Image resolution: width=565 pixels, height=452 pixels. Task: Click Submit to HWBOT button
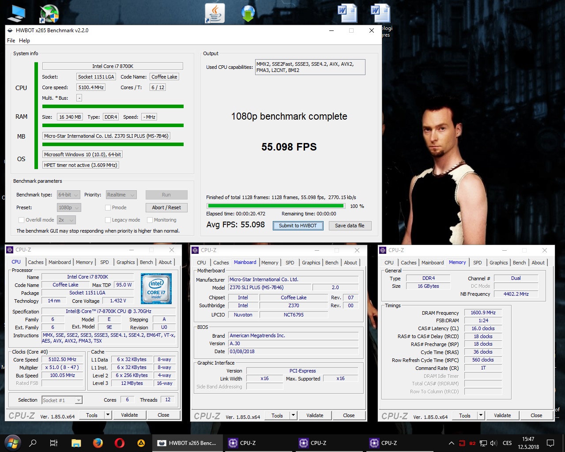pyautogui.click(x=298, y=226)
